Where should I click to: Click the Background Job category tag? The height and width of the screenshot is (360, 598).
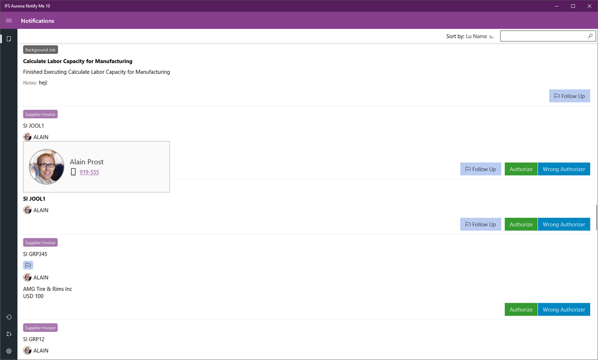point(40,49)
